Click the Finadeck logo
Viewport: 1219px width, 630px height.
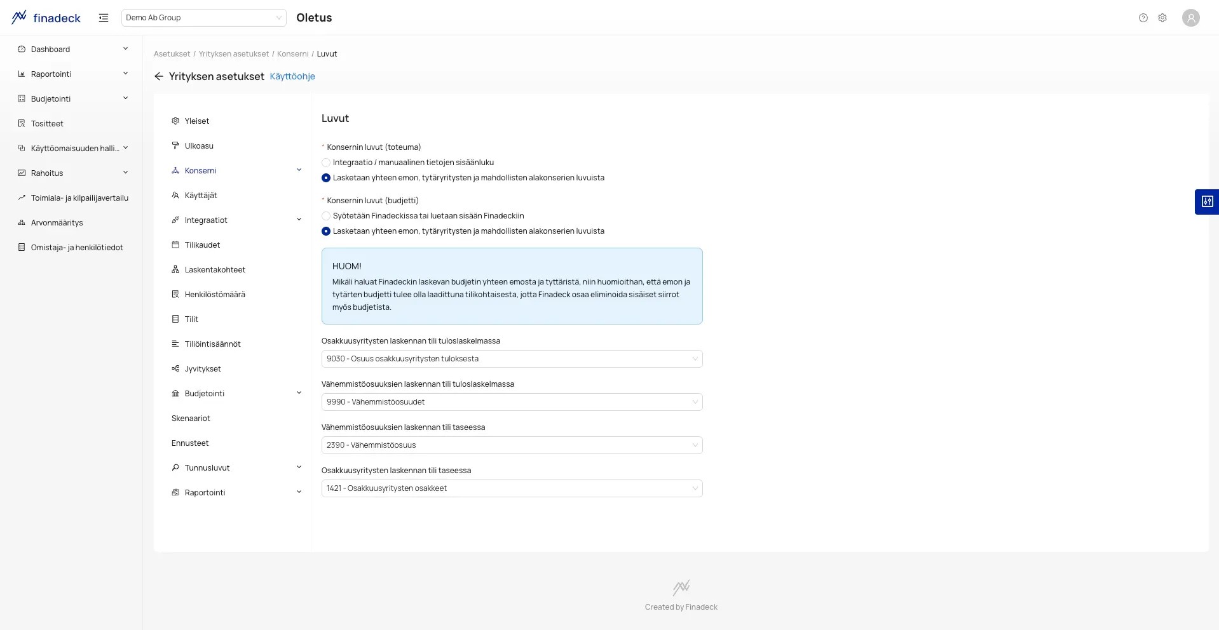46,18
